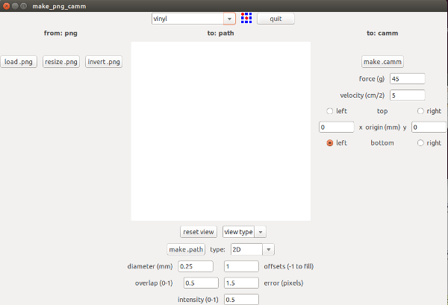Select the top left origin radio button

coord(330,111)
